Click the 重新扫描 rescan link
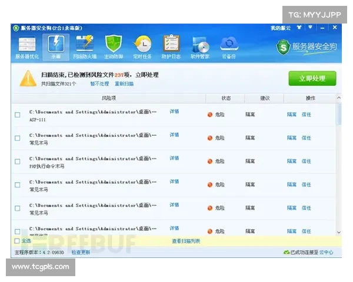Screen dimensions: 353x282 click(124, 84)
